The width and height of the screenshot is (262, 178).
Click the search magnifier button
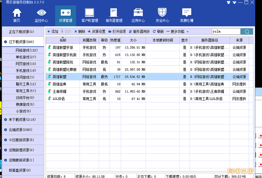point(247,31)
